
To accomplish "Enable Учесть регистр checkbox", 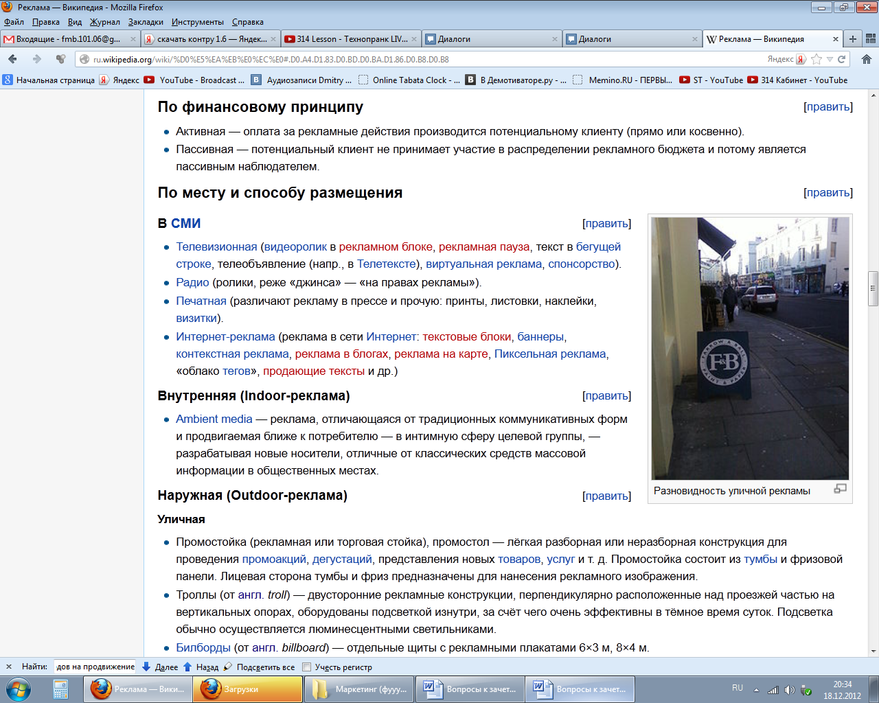I will (307, 667).
